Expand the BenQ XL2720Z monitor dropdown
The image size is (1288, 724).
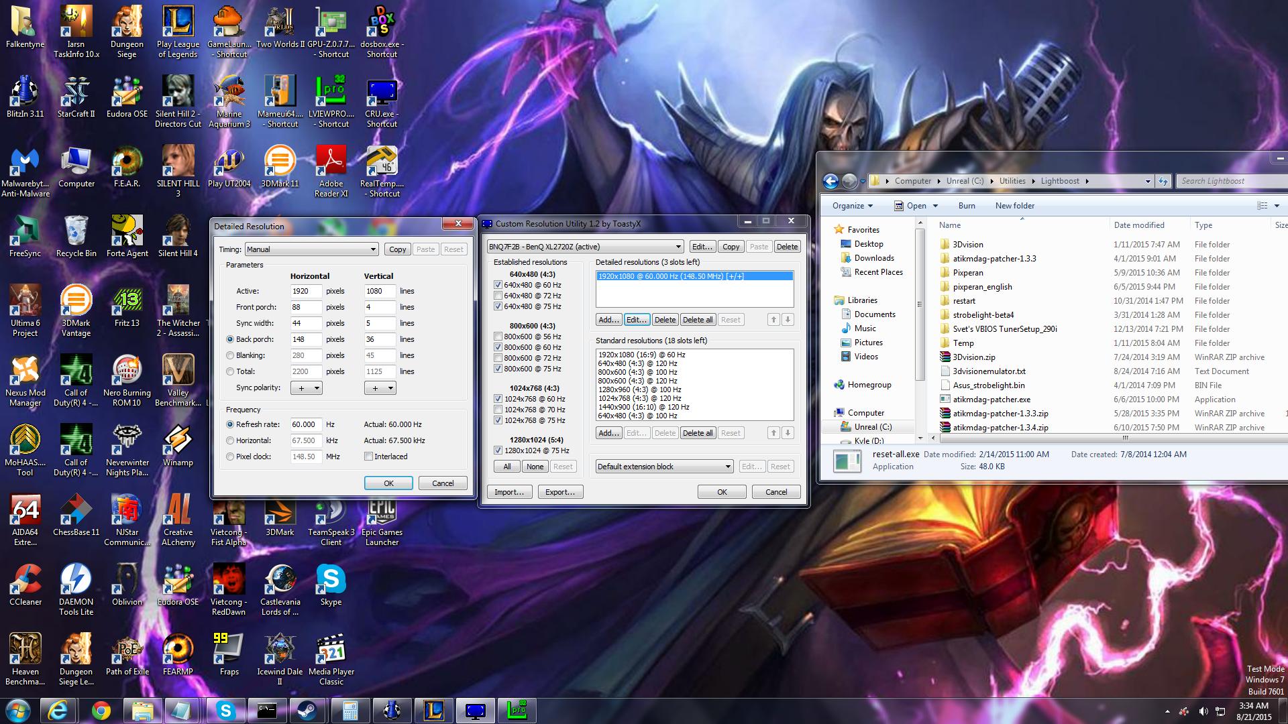pos(584,247)
